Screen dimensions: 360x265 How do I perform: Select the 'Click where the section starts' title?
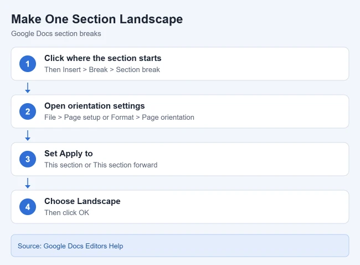point(102,58)
